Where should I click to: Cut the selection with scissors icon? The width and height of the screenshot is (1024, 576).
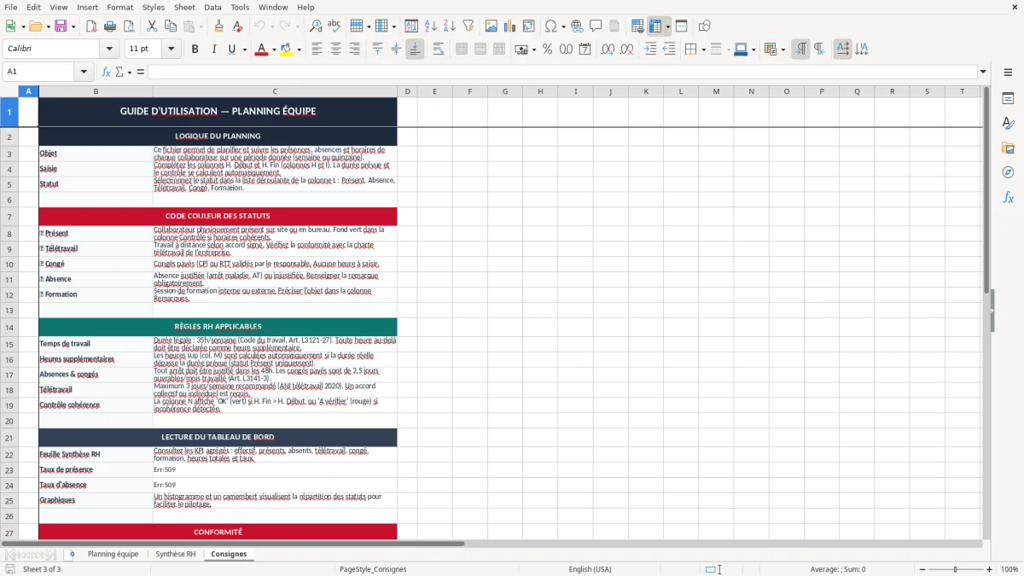pyautogui.click(x=152, y=26)
